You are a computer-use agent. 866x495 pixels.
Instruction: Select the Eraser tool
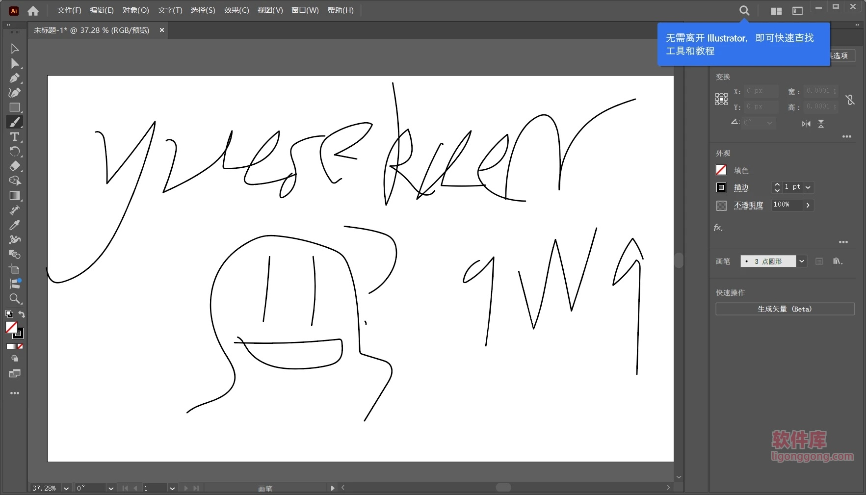[15, 166]
